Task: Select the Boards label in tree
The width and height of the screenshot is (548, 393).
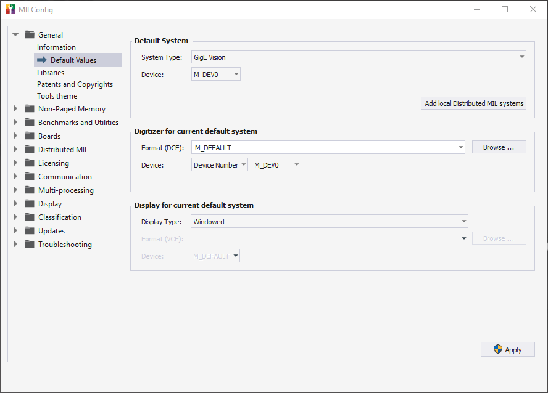Action: pos(49,136)
